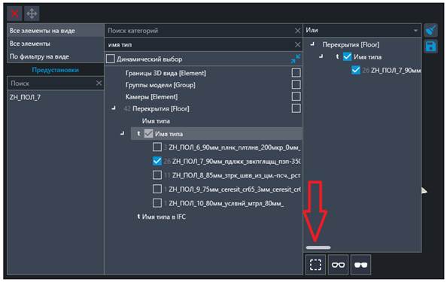Clear the 'имя тип' parameter search field
The image size is (447, 282).
click(297, 44)
